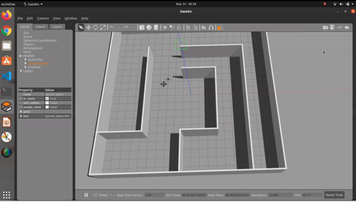Open the Window menu

click(70, 18)
